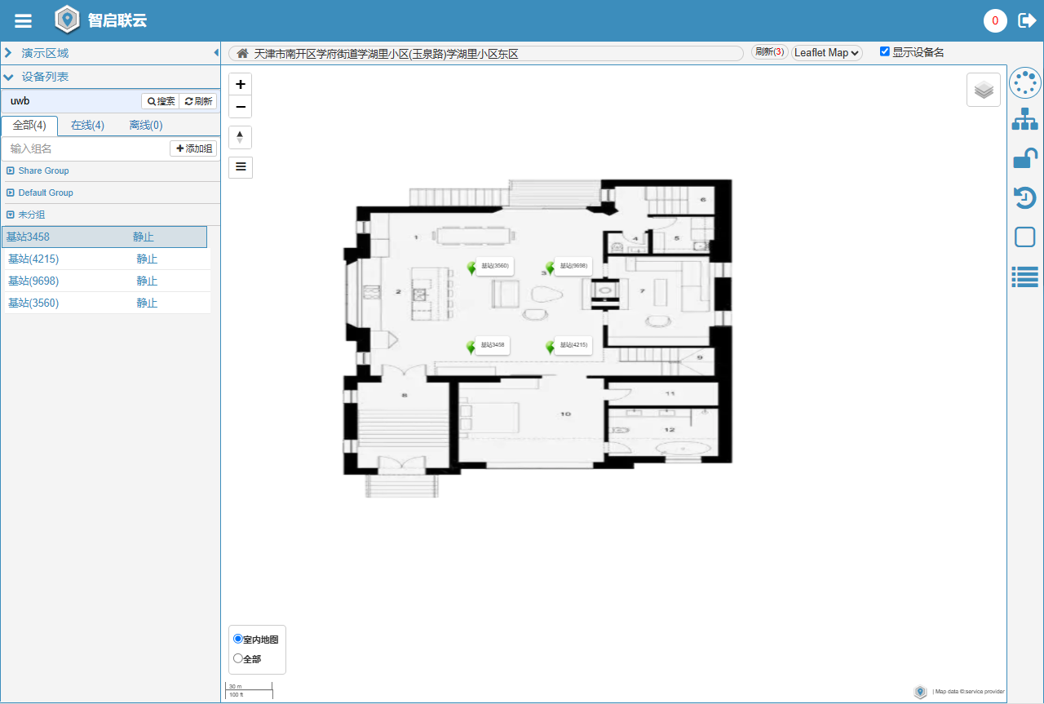The height and width of the screenshot is (704, 1044).
Task: Switch to the 离线(0) tab
Action: pos(146,126)
